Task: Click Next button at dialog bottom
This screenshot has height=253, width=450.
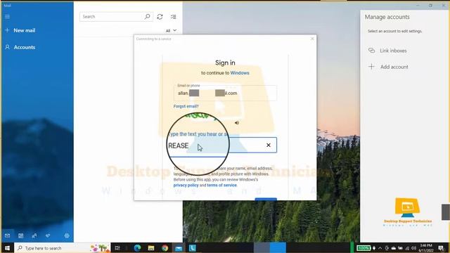Action: pyautogui.click(x=266, y=199)
